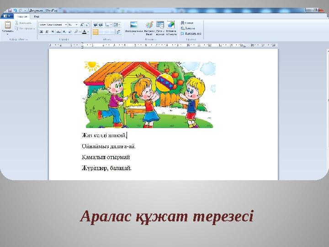The width and height of the screenshot is (329, 247).
Task: Click the Insert object icon
Action: [x=171, y=25]
